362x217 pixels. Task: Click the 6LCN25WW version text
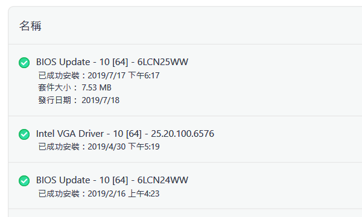click(x=163, y=62)
